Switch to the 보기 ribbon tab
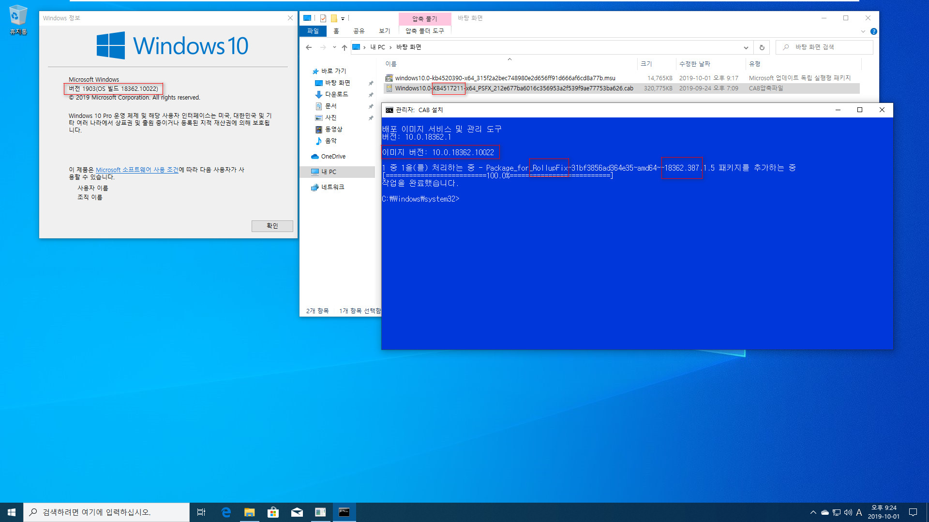Image resolution: width=929 pixels, height=522 pixels. click(x=385, y=31)
